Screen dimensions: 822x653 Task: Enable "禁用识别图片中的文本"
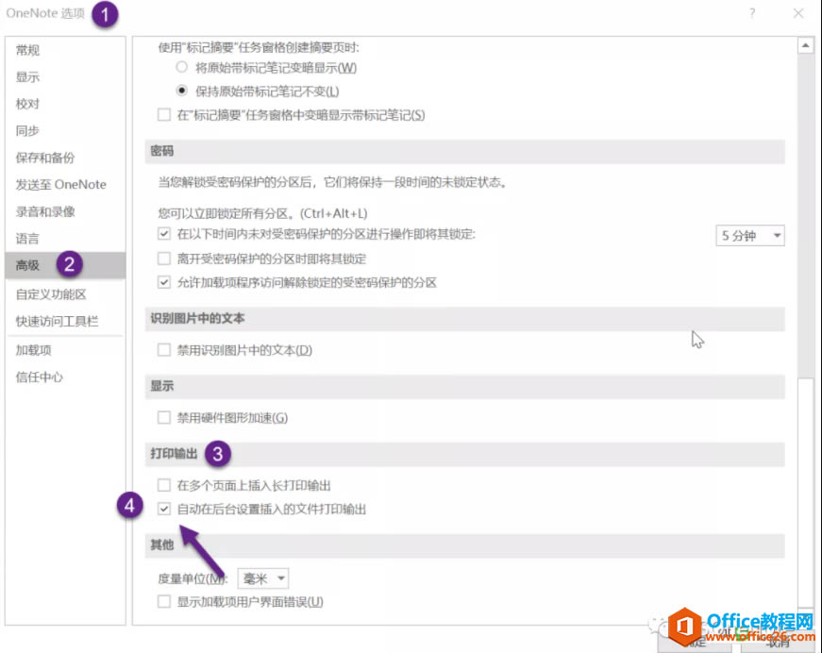164,348
